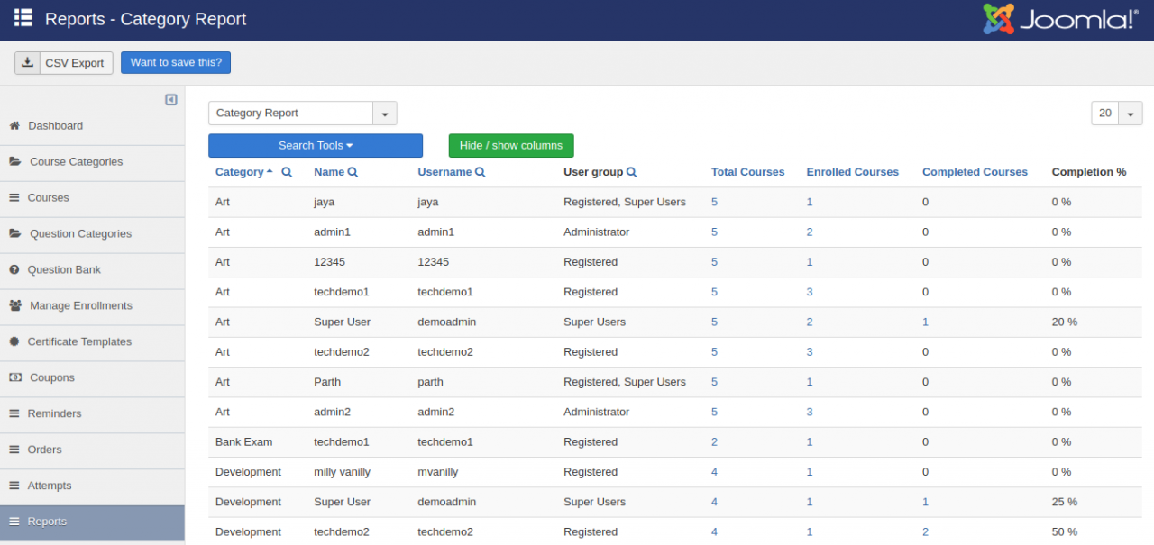Open Dashboard from the sidebar
The width and height of the screenshot is (1154, 545).
coord(55,126)
